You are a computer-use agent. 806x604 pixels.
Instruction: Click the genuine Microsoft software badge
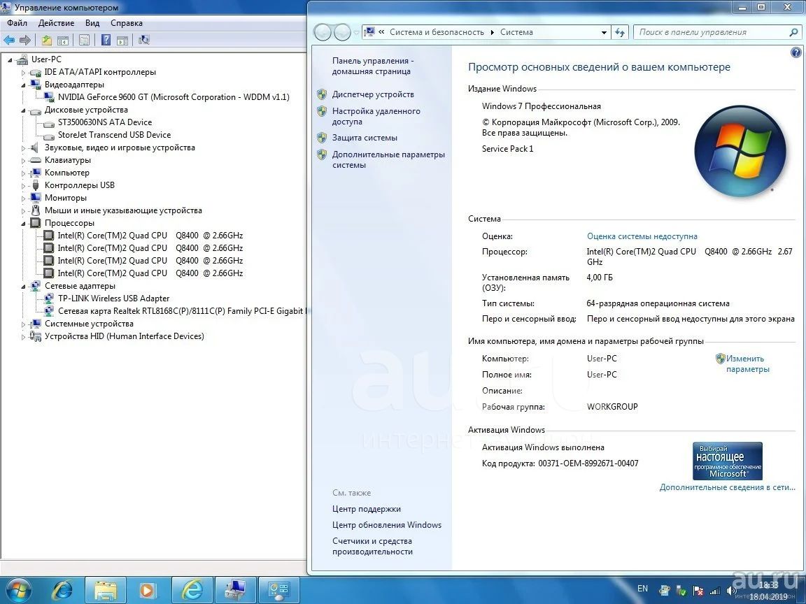click(x=728, y=461)
